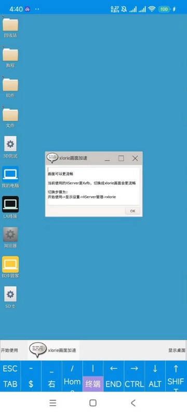Open the 软件 folder on desktop
The image size is (187, 412).
10,84
